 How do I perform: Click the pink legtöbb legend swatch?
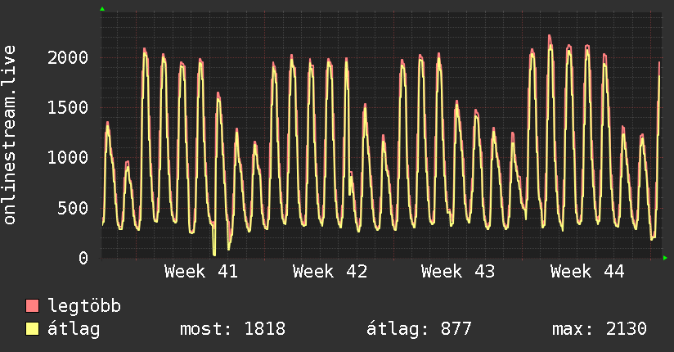point(32,305)
